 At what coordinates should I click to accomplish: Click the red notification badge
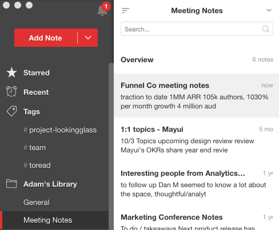106,7
